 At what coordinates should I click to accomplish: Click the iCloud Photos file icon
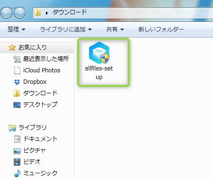click(17, 70)
